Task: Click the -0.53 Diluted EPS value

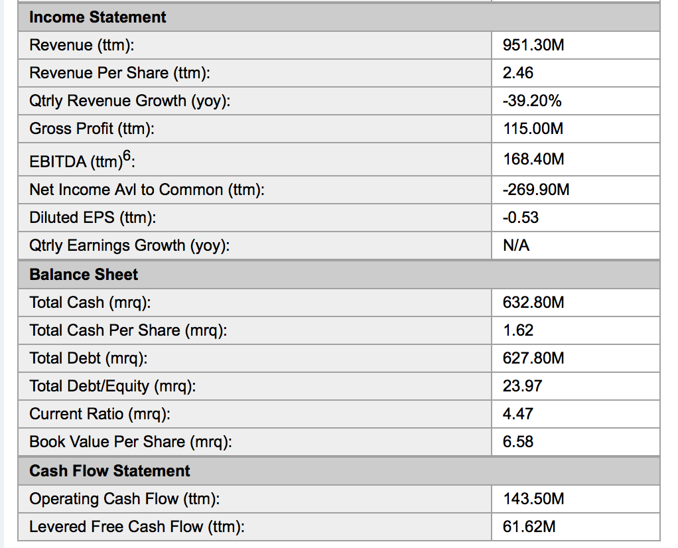Action: click(521, 218)
